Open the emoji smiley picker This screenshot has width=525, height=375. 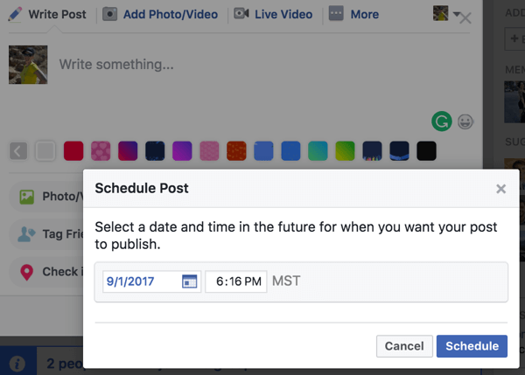465,122
